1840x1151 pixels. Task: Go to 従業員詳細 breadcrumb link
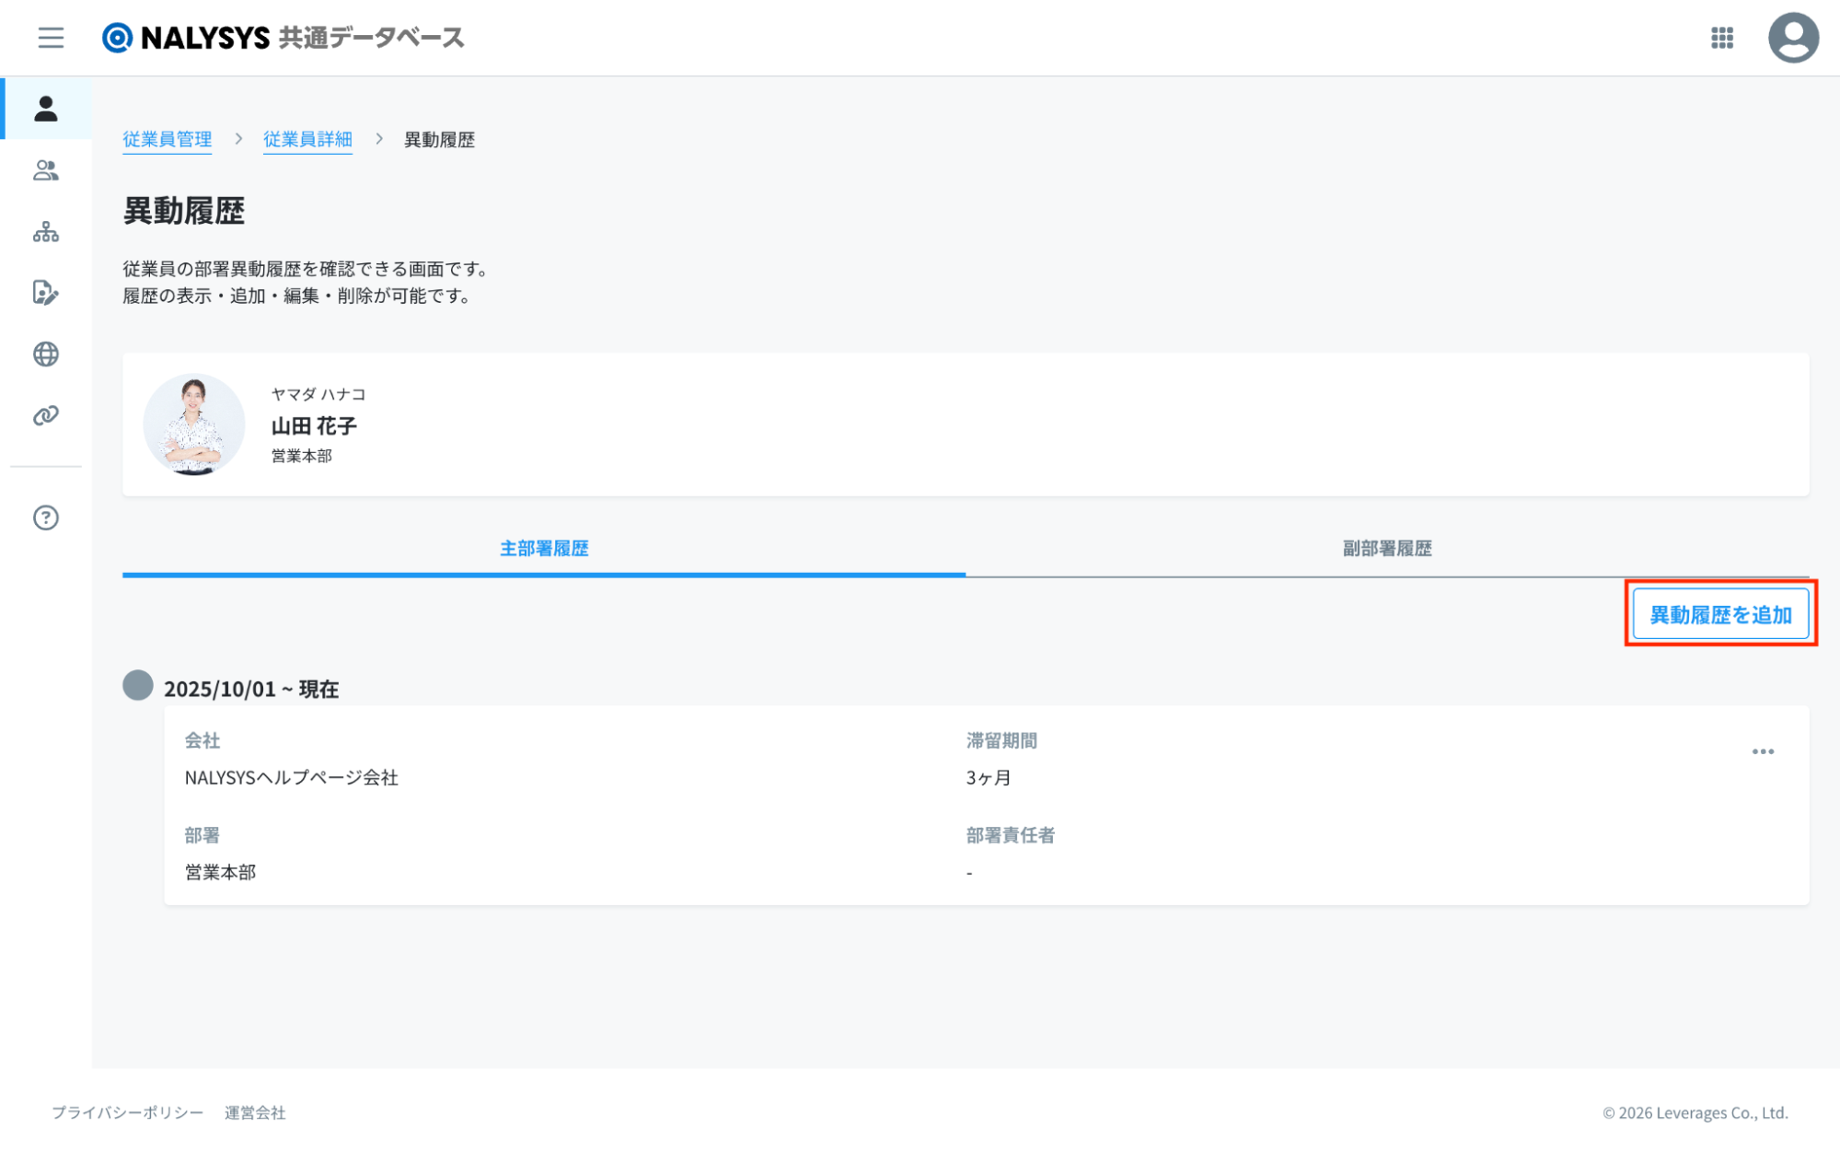[307, 139]
